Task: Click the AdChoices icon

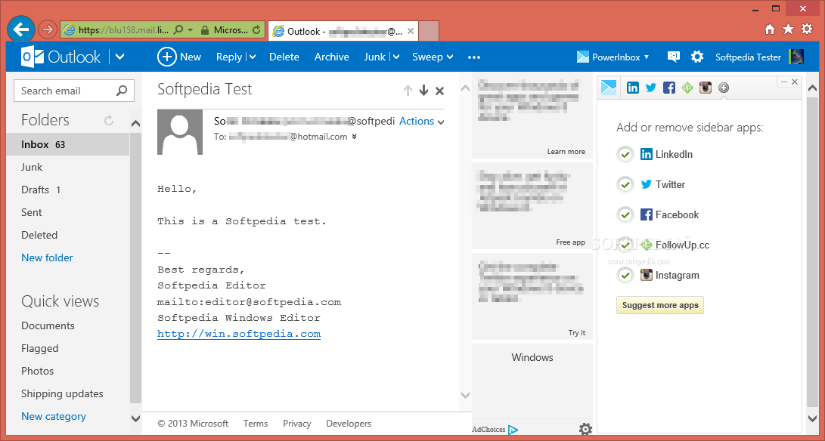Action: coord(513,430)
